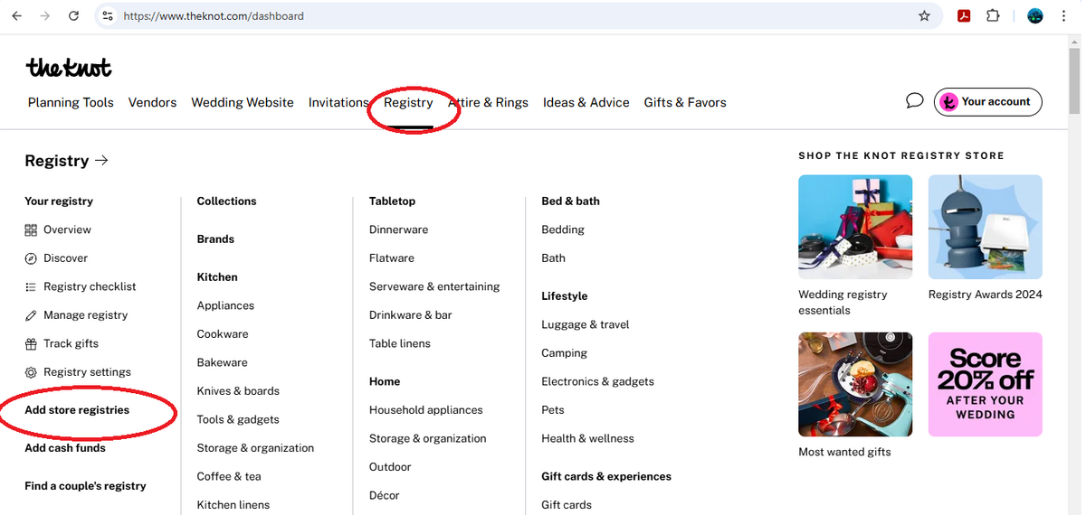The image size is (1086, 515).
Task: Open Kitchen Appliances link
Action: (x=225, y=306)
